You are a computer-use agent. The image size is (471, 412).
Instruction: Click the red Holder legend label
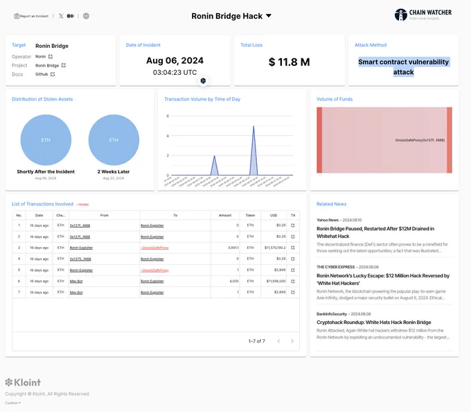(82, 205)
